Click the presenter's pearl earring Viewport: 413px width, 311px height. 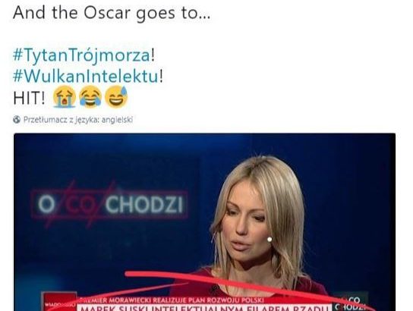(x=270, y=239)
